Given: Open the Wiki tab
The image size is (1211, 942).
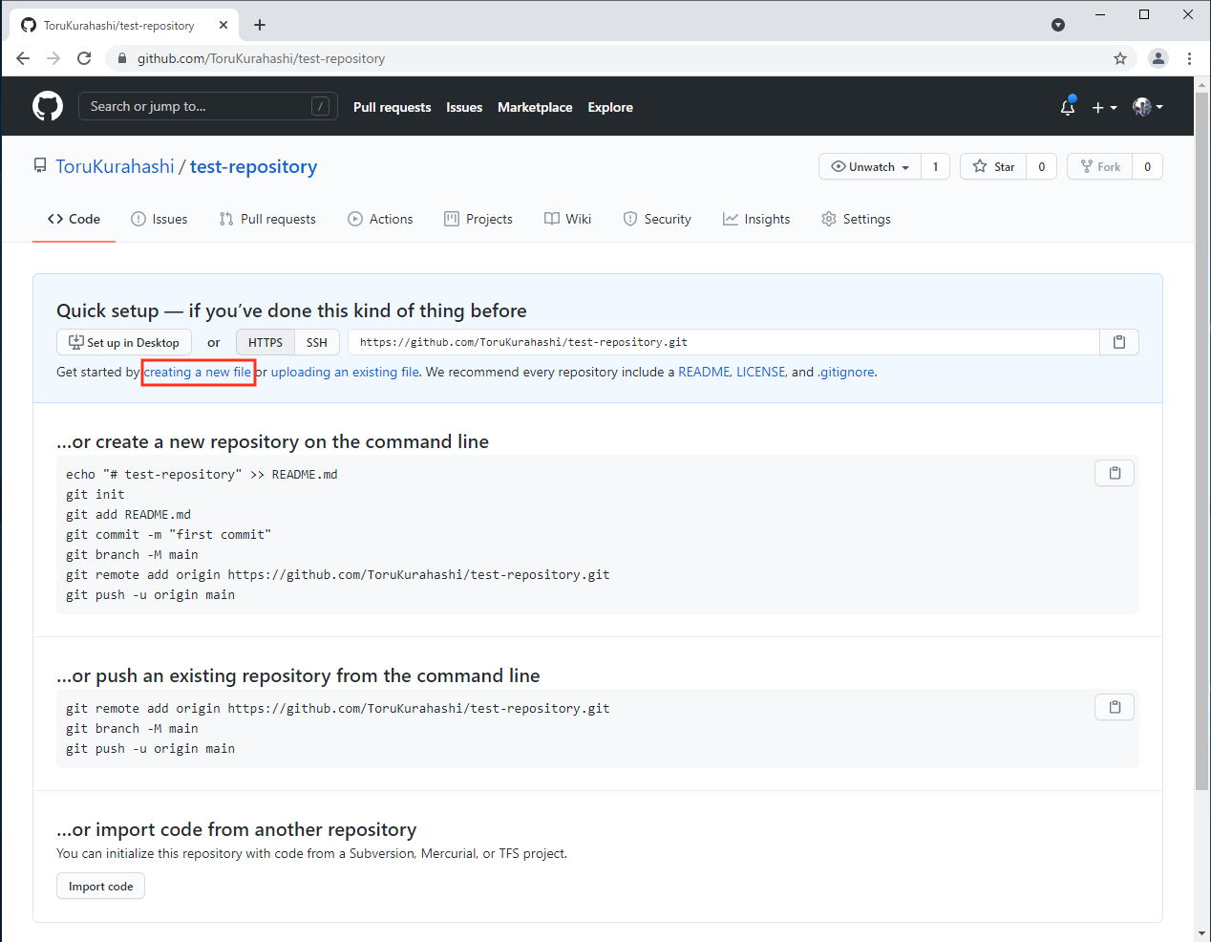Looking at the screenshot, I should [x=567, y=219].
